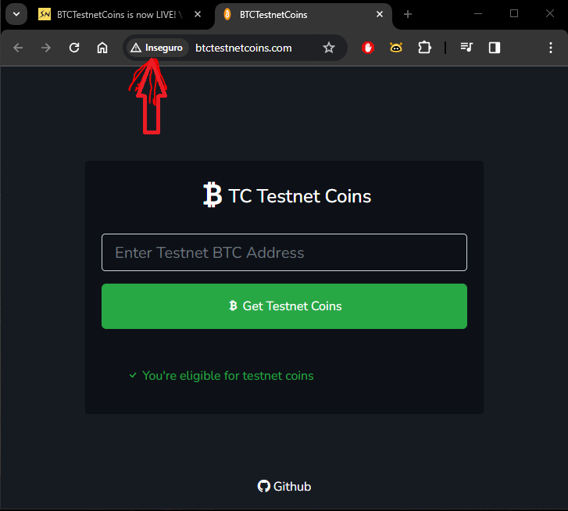Focus the Enter Testnet BTC Address field
Screen dimensions: 568x511
284,252
